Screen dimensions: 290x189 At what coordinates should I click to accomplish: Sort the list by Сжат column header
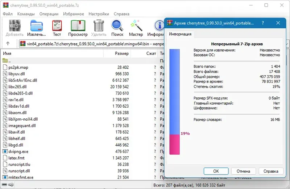pos(144,53)
